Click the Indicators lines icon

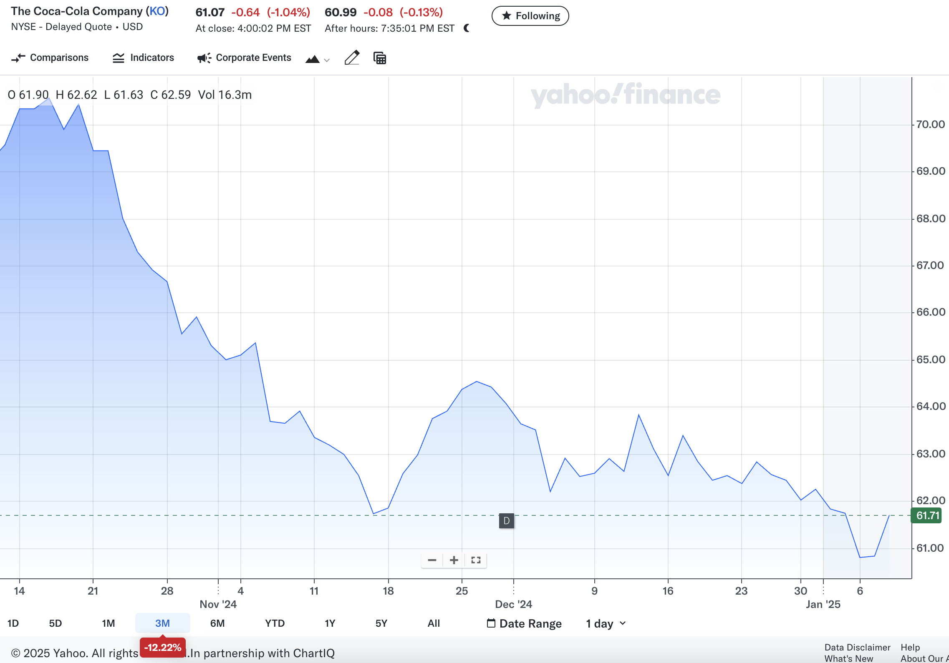pyautogui.click(x=119, y=58)
